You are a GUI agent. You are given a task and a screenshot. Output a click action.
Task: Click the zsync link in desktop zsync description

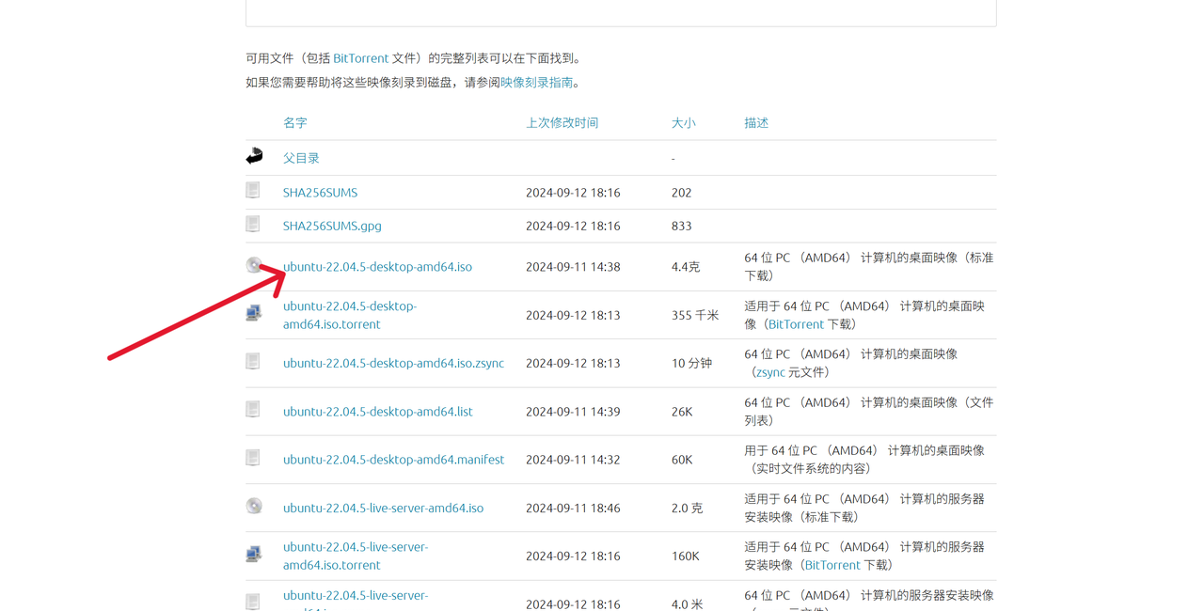[x=770, y=372]
